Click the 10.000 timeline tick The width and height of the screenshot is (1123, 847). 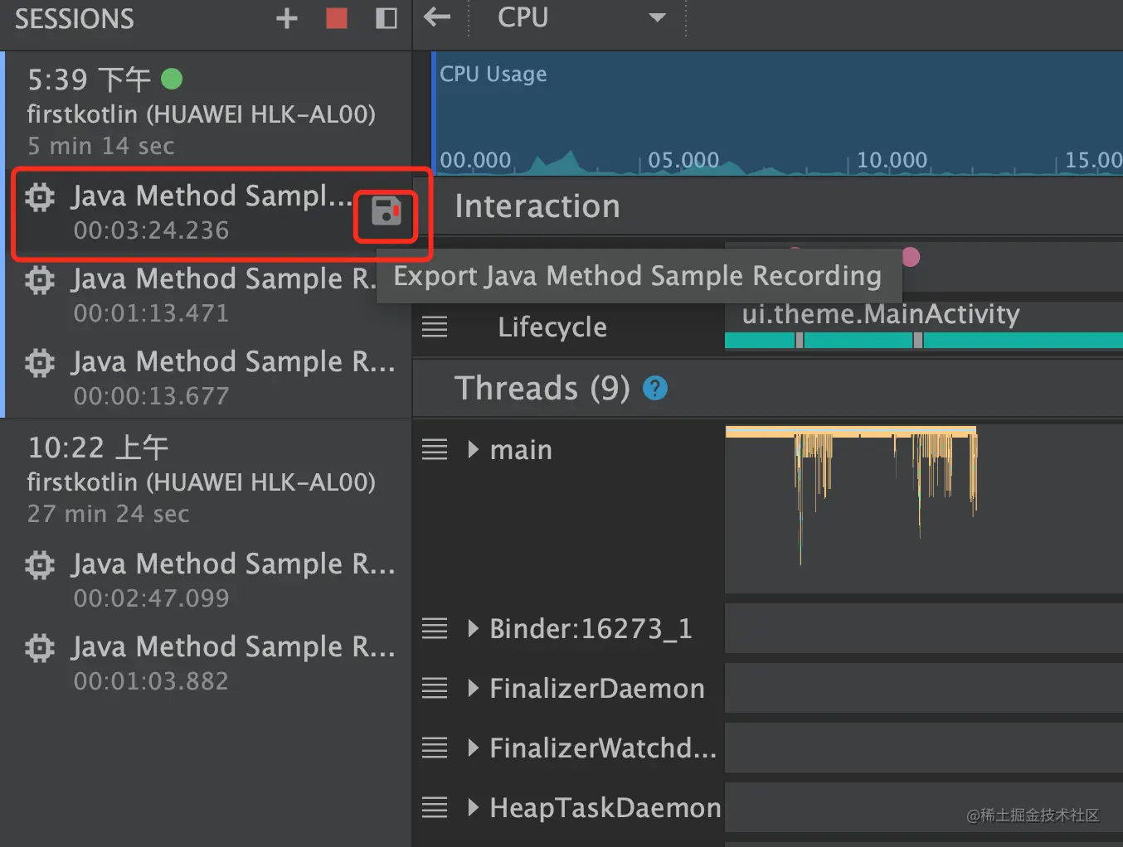click(892, 160)
